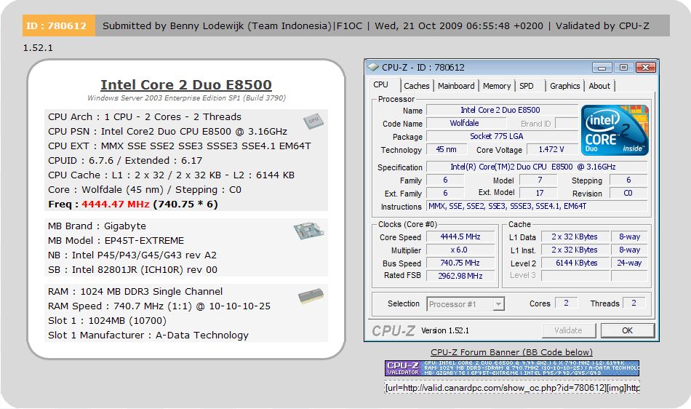Click the 24-way cache associativity value
Image resolution: width=691 pixels, height=409 pixels.
click(629, 263)
